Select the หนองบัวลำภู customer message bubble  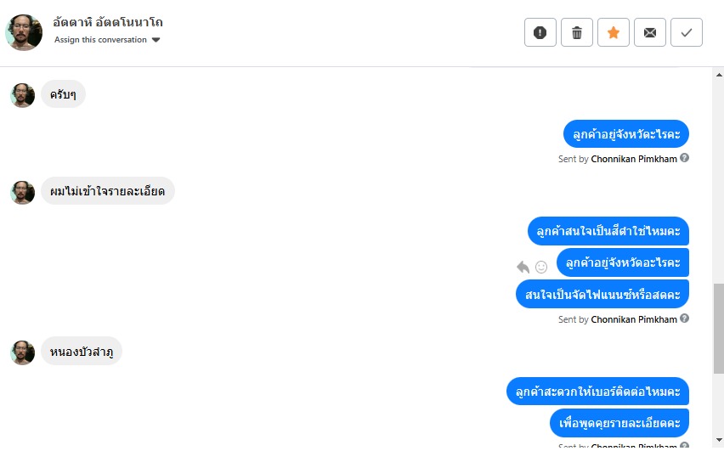[82, 351]
